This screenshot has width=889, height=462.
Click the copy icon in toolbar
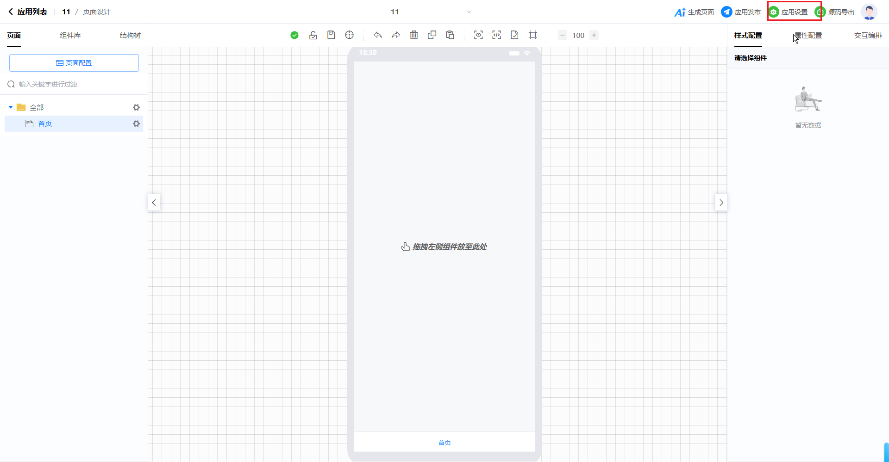(432, 35)
